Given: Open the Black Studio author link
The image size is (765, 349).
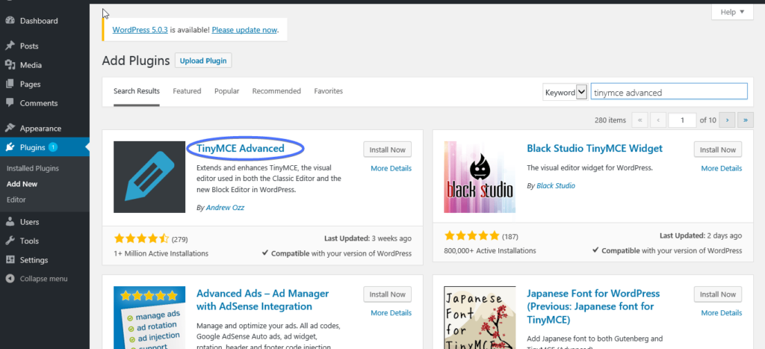Looking at the screenshot, I should coord(556,185).
